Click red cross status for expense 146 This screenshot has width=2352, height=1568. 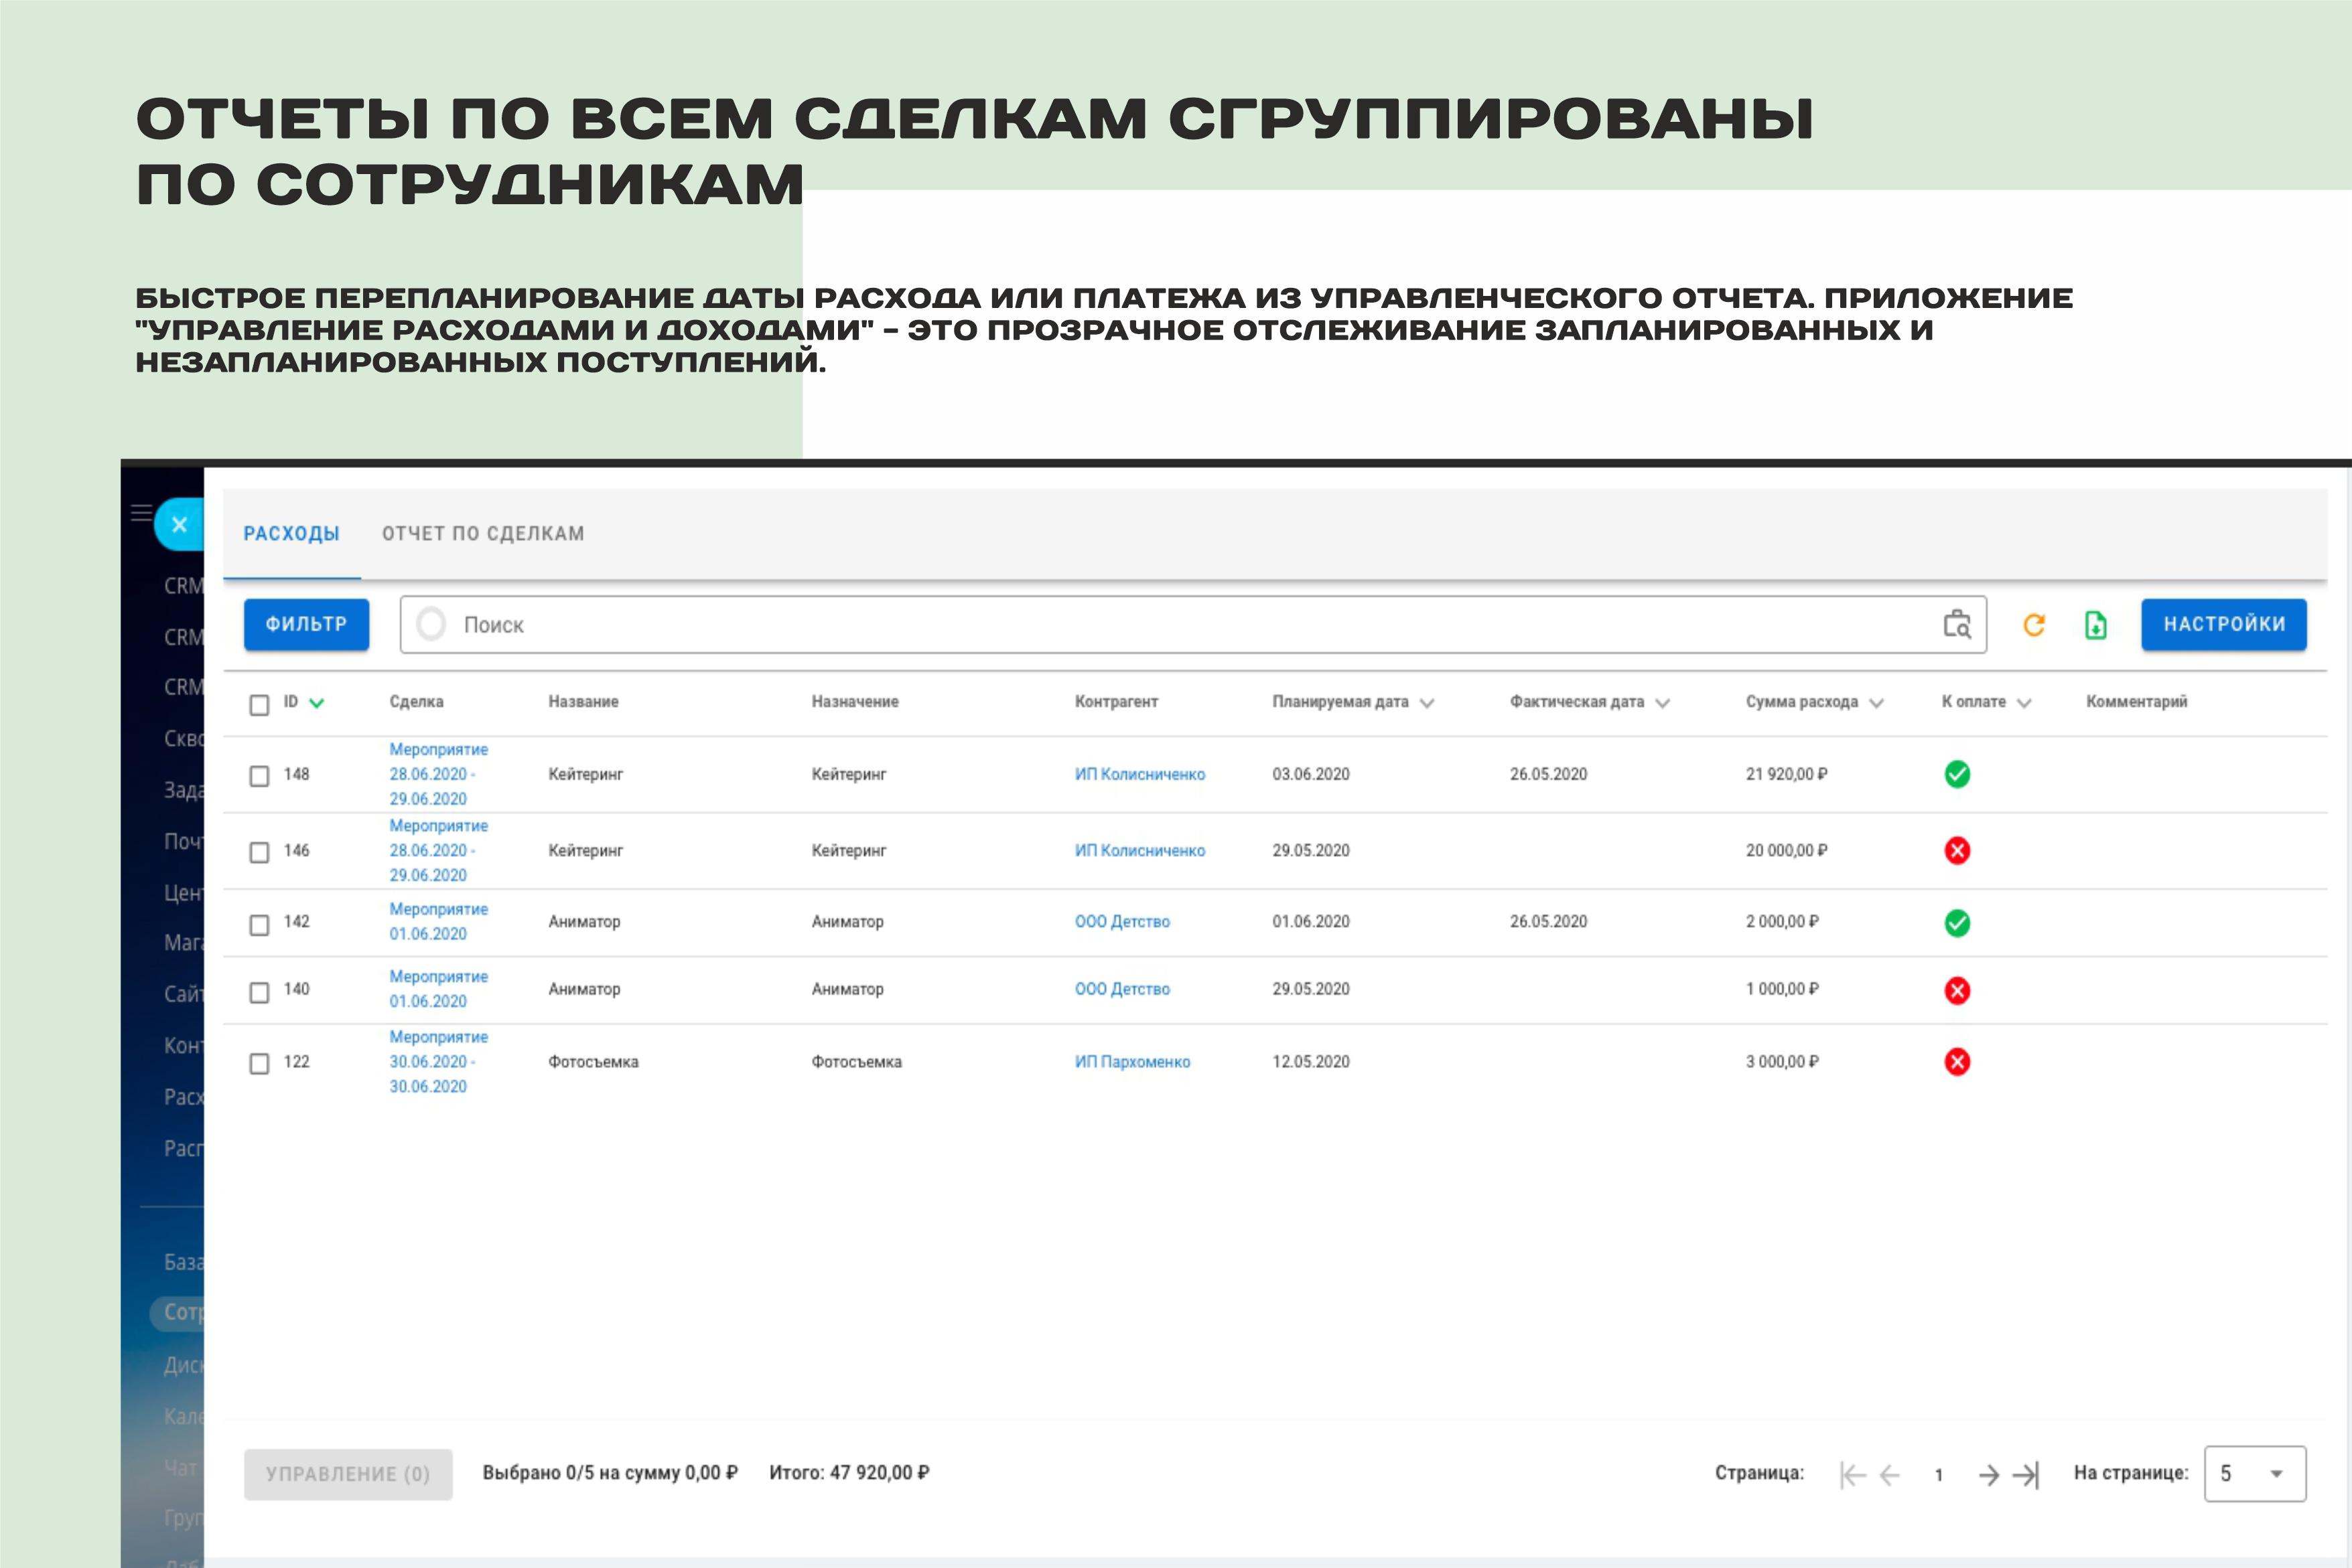point(1957,850)
